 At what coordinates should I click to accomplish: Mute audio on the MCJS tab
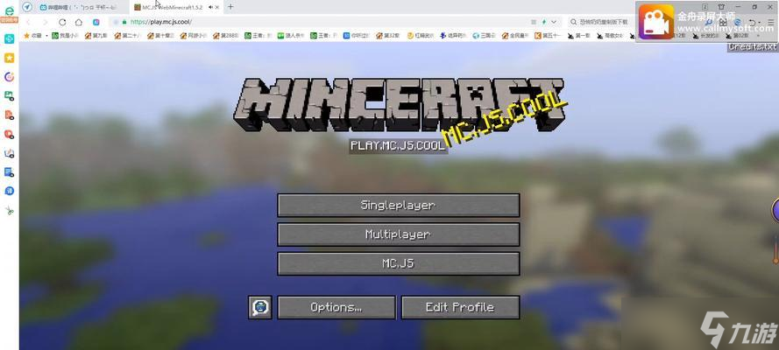pyautogui.click(x=211, y=7)
